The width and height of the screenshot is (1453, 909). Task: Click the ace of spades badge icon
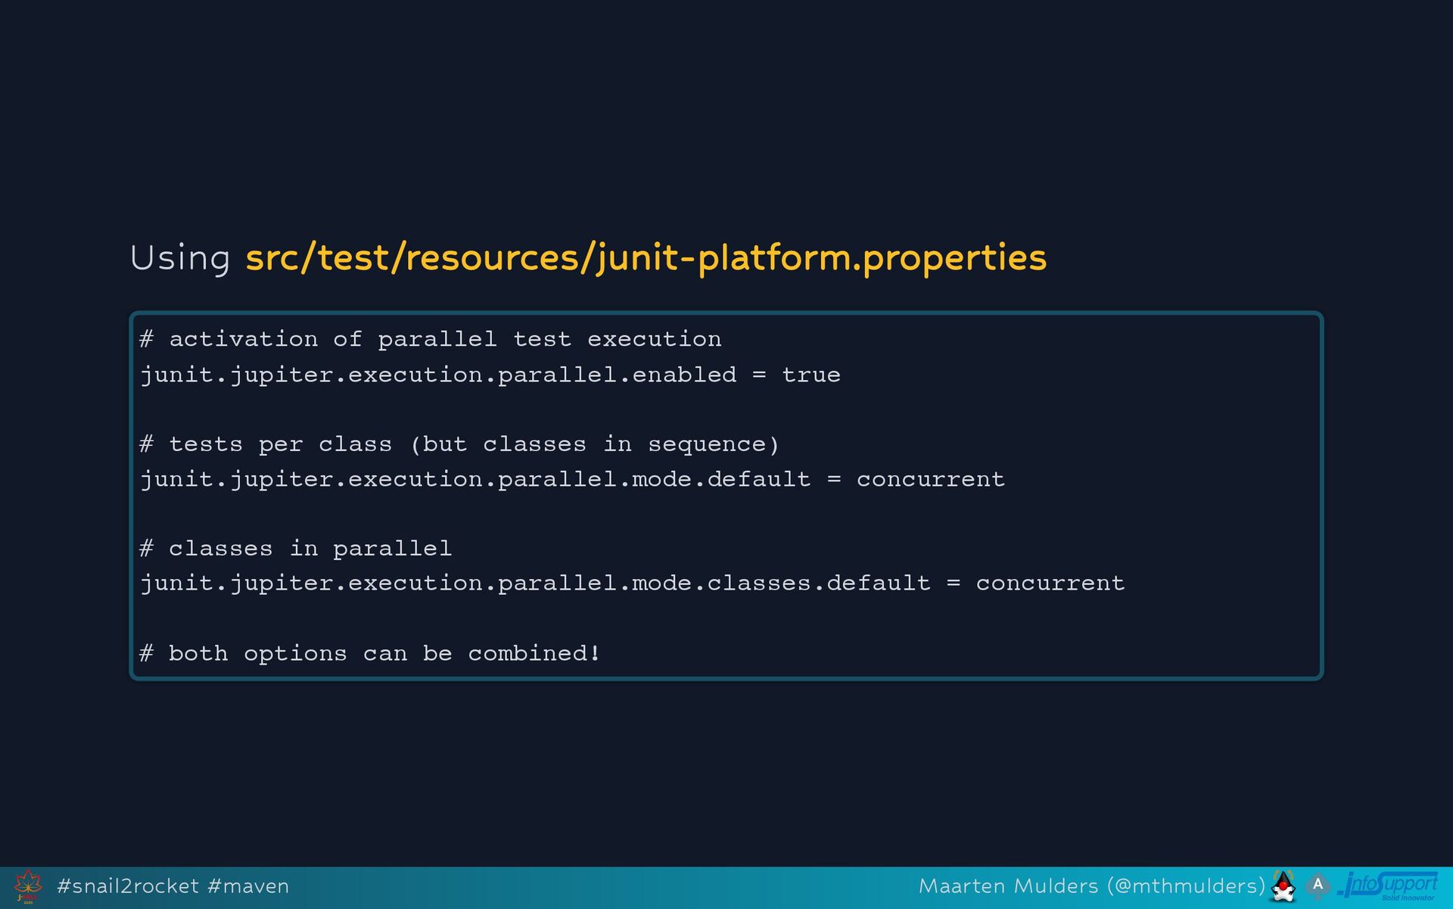[1318, 885]
